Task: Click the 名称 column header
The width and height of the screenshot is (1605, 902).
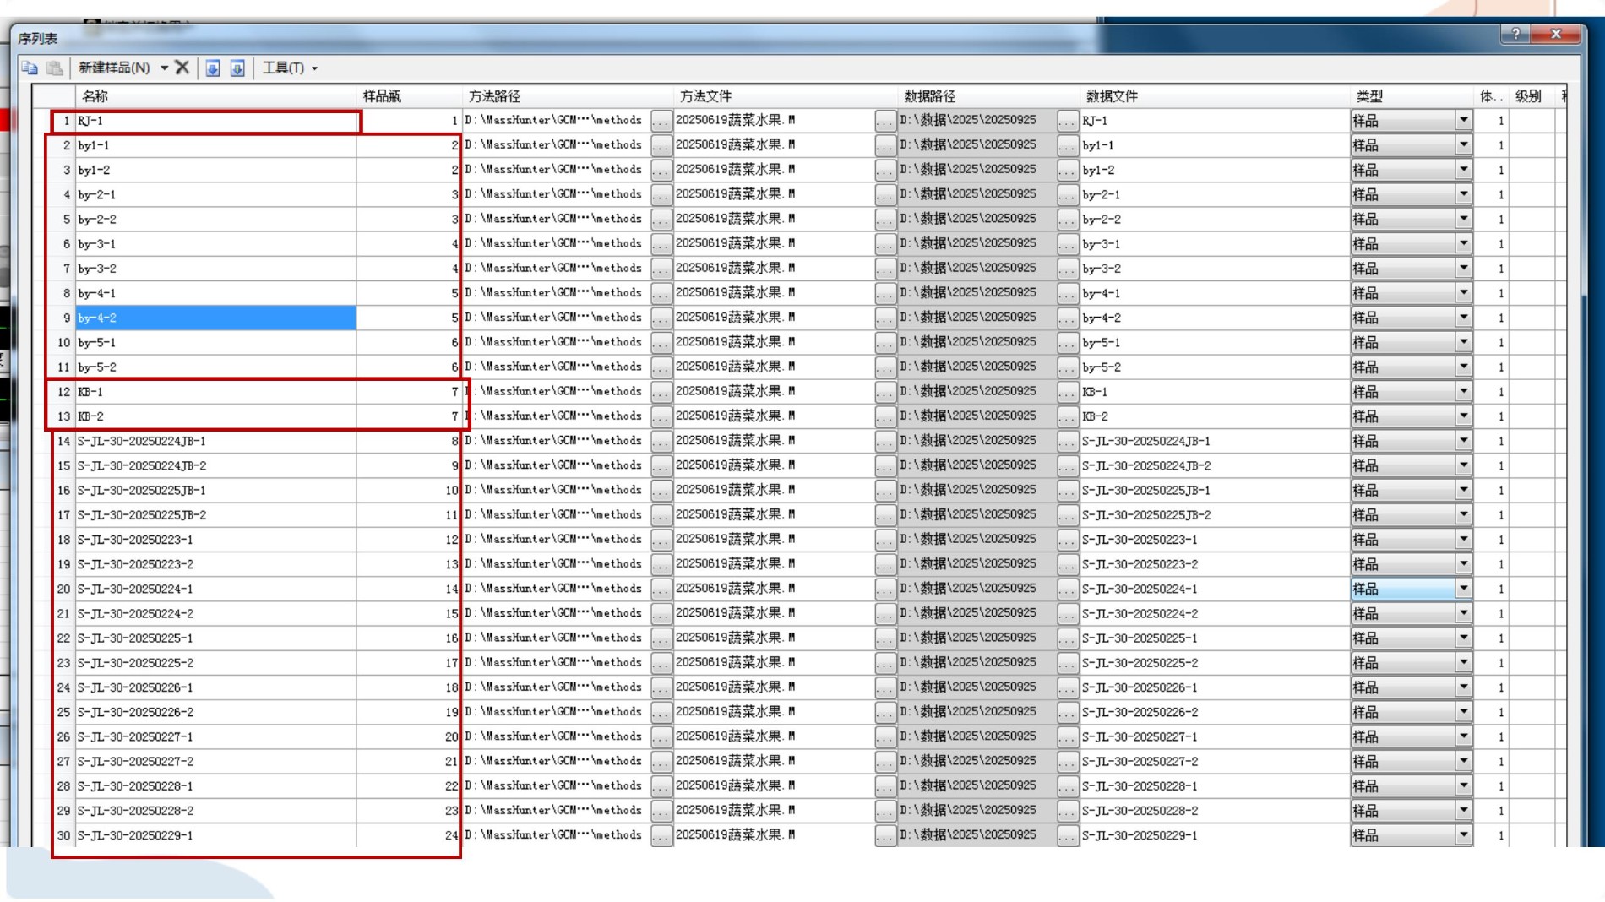Action: [95, 96]
